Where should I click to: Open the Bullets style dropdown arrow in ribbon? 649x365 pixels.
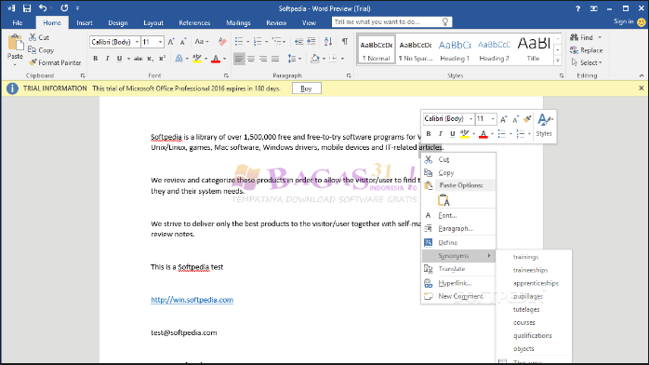(247, 42)
